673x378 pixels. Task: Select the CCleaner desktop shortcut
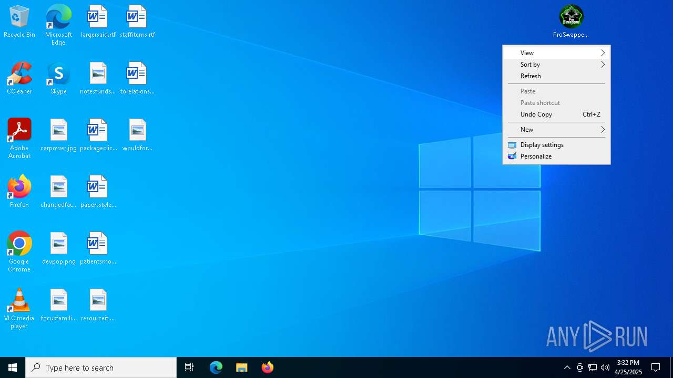19,78
